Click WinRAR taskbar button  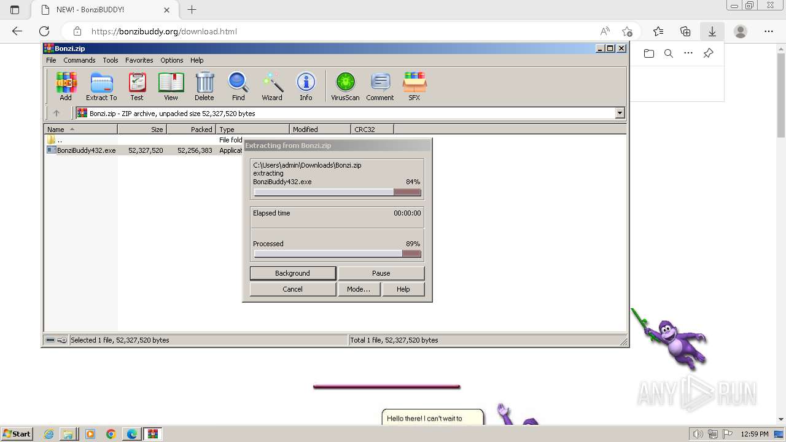pos(152,434)
